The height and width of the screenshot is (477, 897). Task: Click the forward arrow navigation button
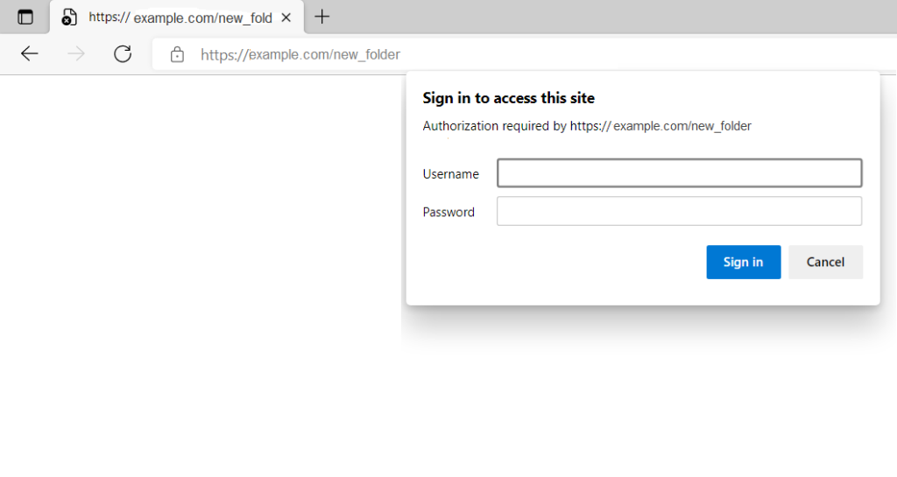tap(76, 54)
